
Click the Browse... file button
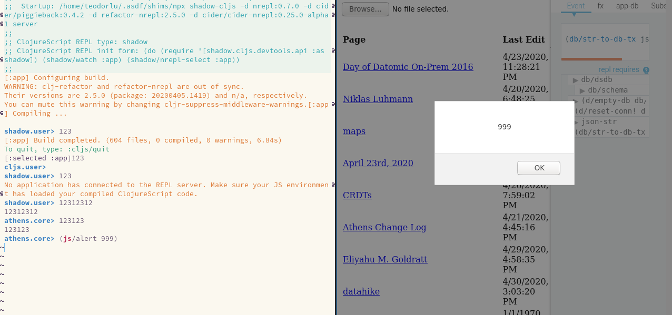coord(365,9)
